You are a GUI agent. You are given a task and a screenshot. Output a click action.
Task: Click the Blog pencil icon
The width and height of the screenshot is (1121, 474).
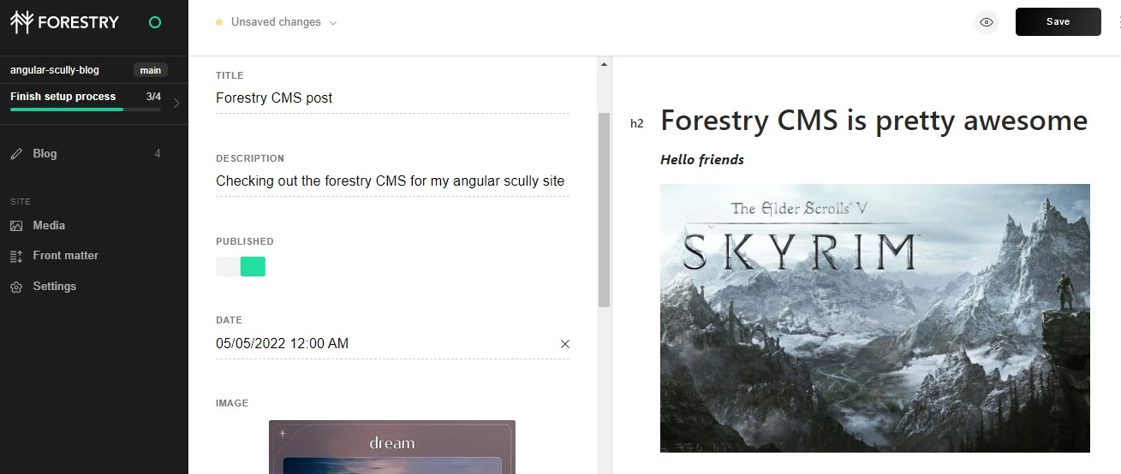point(16,154)
